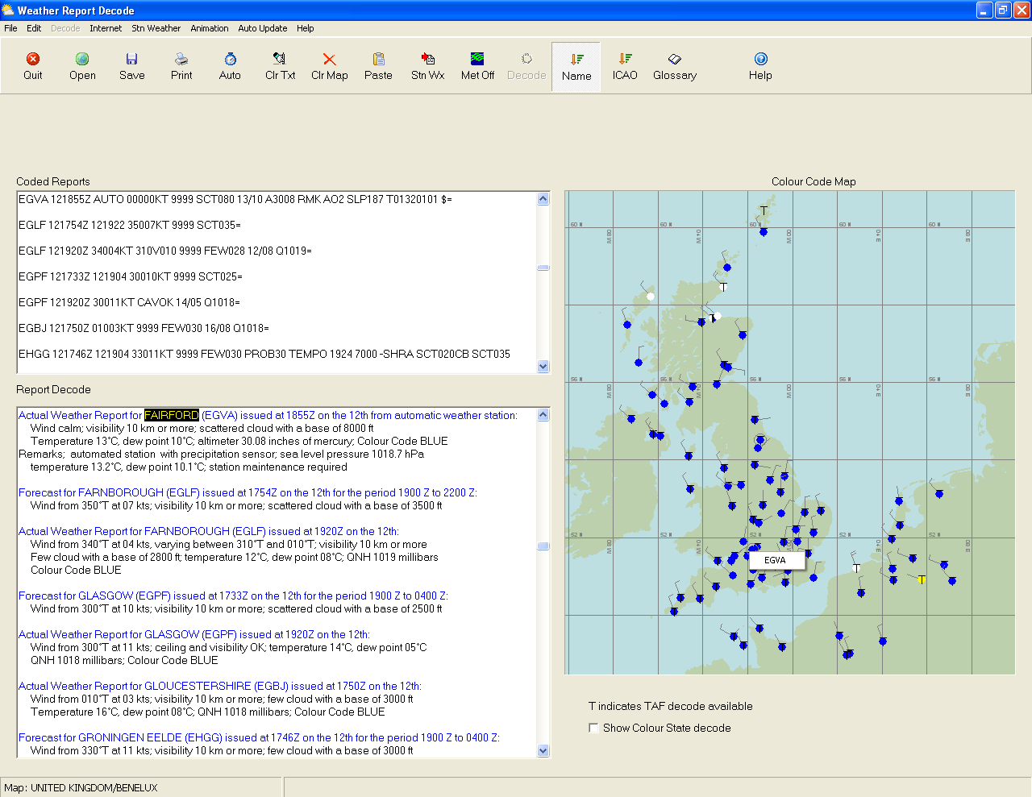Image resolution: width=1032 pixels, height=797 pixels.
Task: Paste coded reports with Paste icon
Action: [378, 66]
